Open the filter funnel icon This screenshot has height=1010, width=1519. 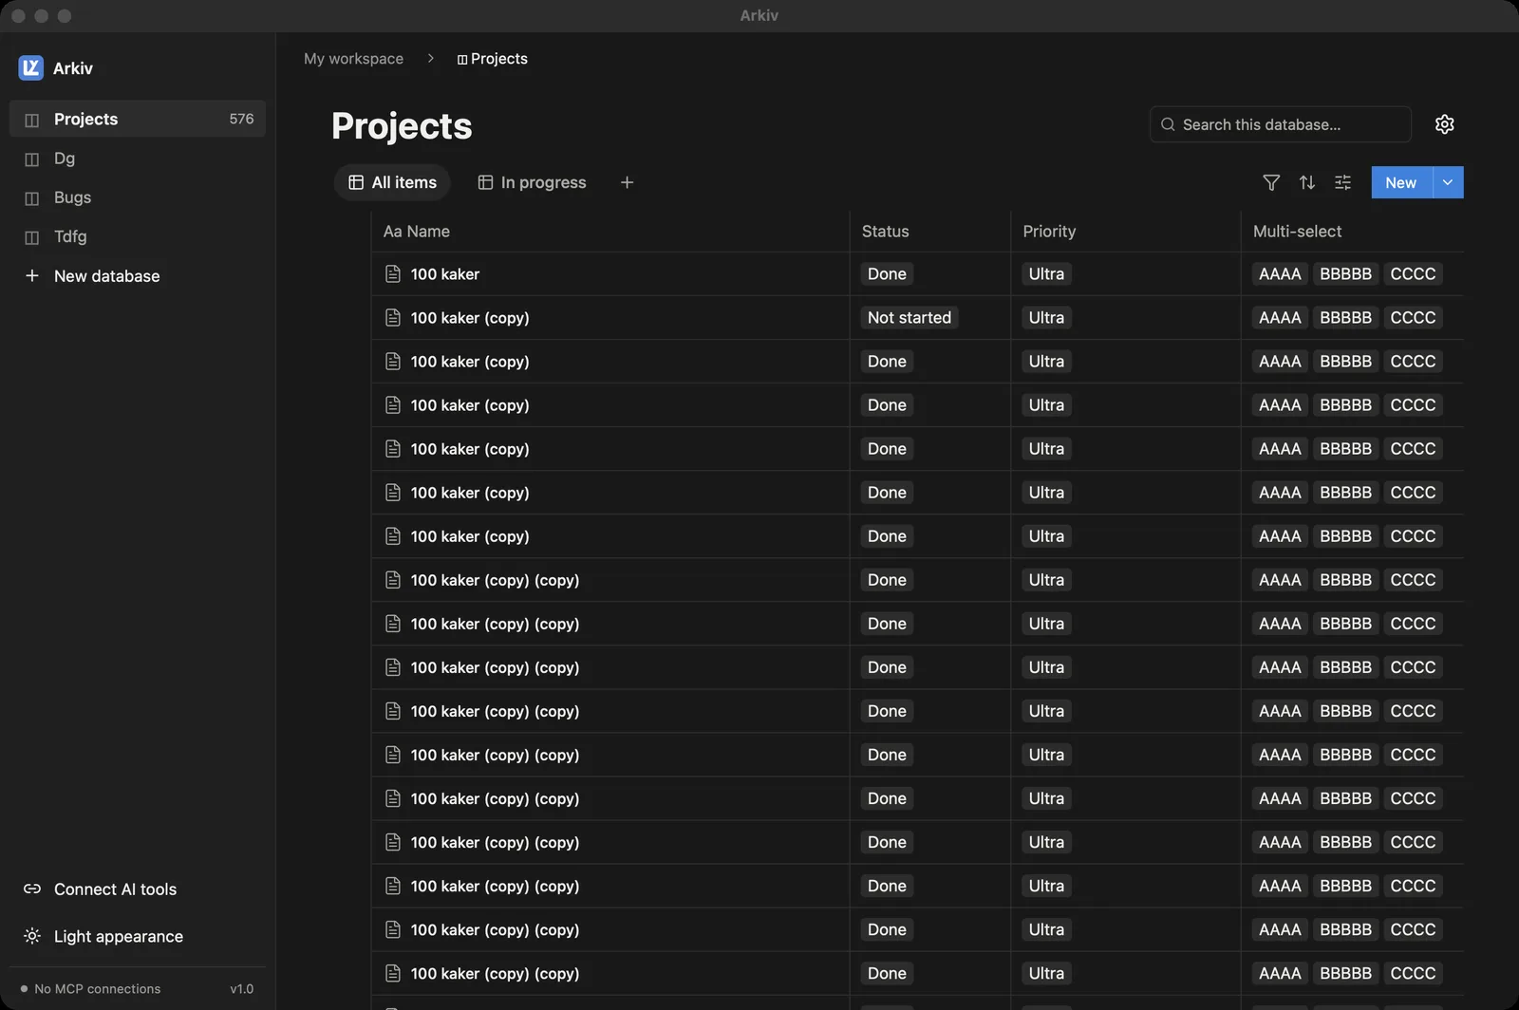coord(1271,182)
